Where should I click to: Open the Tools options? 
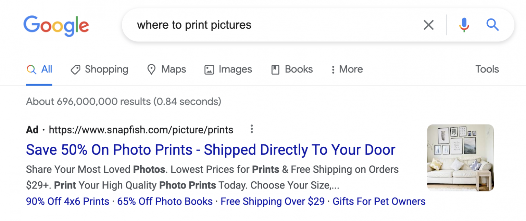(487, 69)
